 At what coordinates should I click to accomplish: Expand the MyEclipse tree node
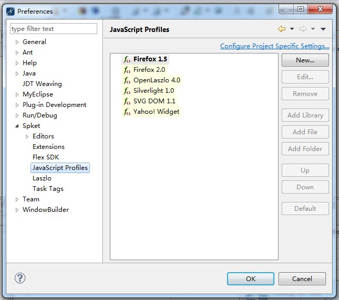17,95
